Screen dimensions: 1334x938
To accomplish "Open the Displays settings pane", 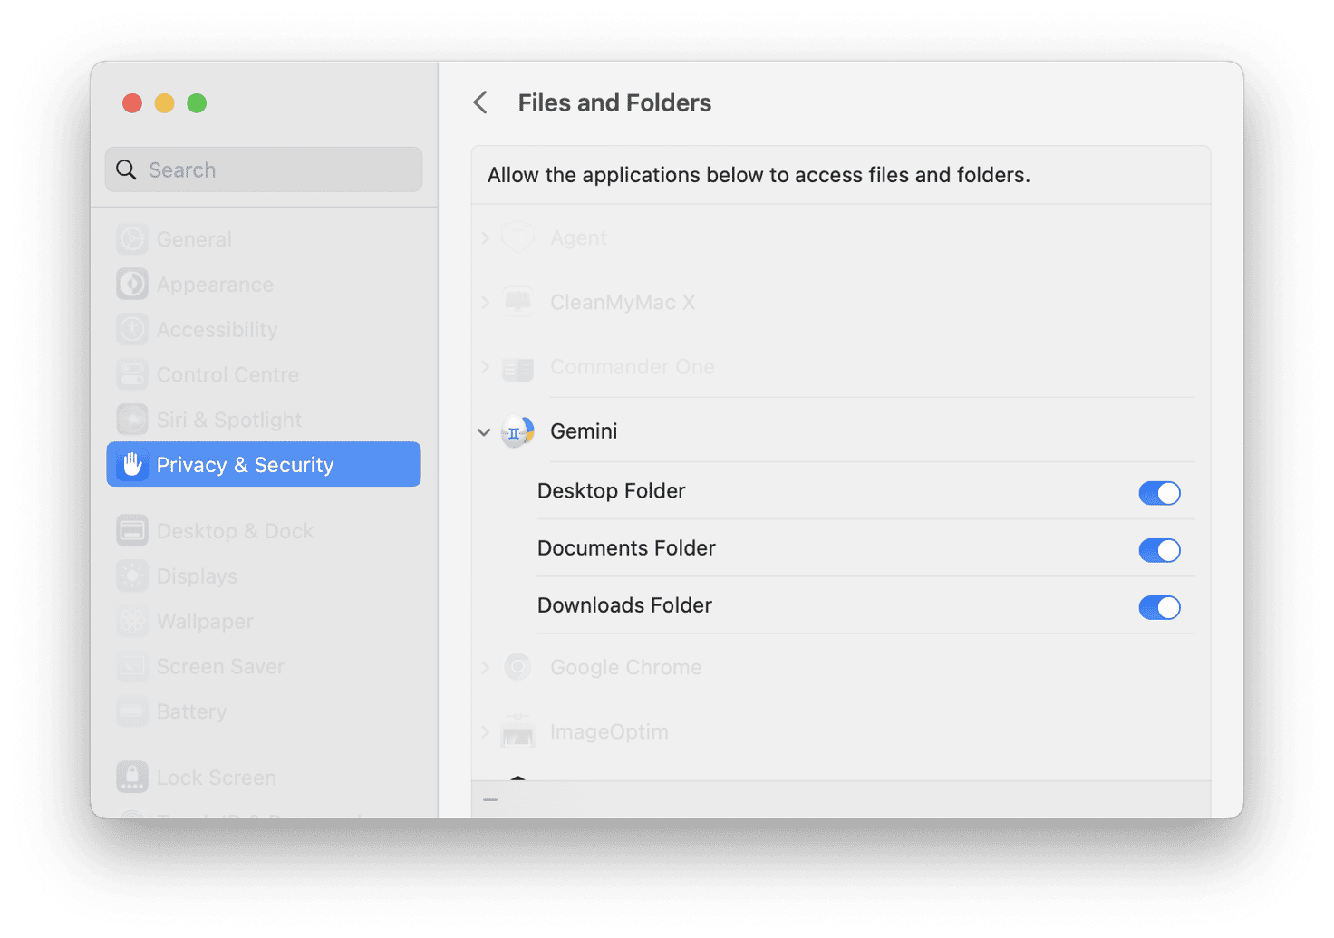I will click(264, 576).
